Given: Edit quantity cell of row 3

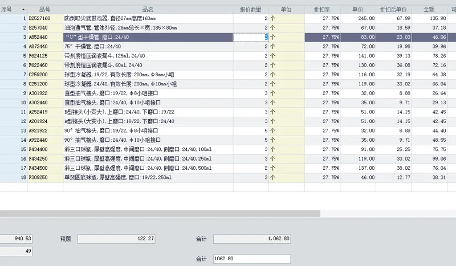Looking at the screenshot, I should tap(251, 37).
